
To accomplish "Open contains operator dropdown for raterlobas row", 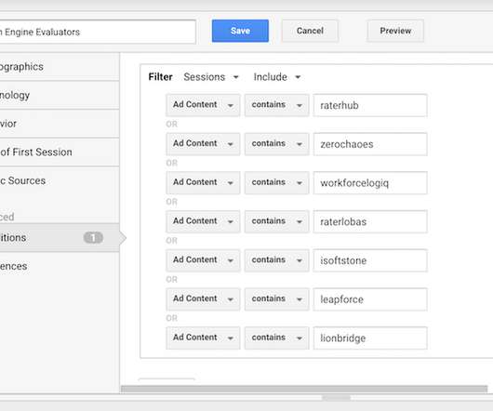I will pyautogui.click(x=276, y=221).
